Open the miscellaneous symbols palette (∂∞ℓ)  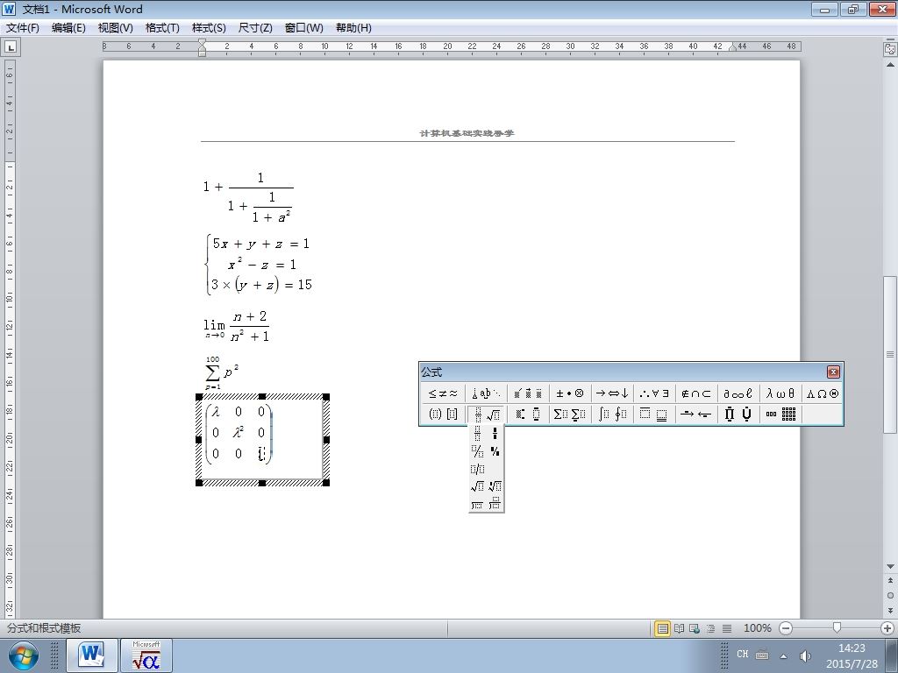pyautogui.click(x=738, y=393)
